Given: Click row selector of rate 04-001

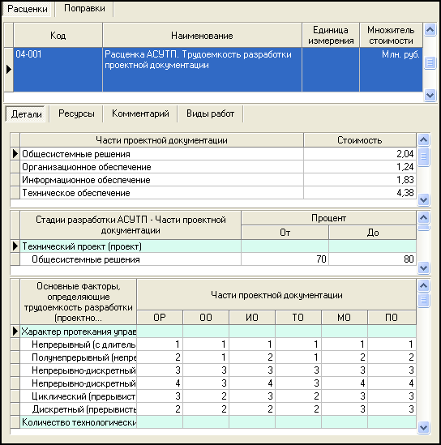Looking at the screenshot, I should click(9, 70).
